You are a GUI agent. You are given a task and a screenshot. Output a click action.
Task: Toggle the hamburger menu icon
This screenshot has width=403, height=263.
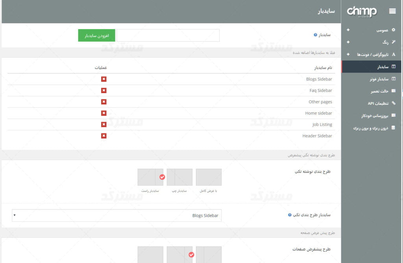[392, 11]
